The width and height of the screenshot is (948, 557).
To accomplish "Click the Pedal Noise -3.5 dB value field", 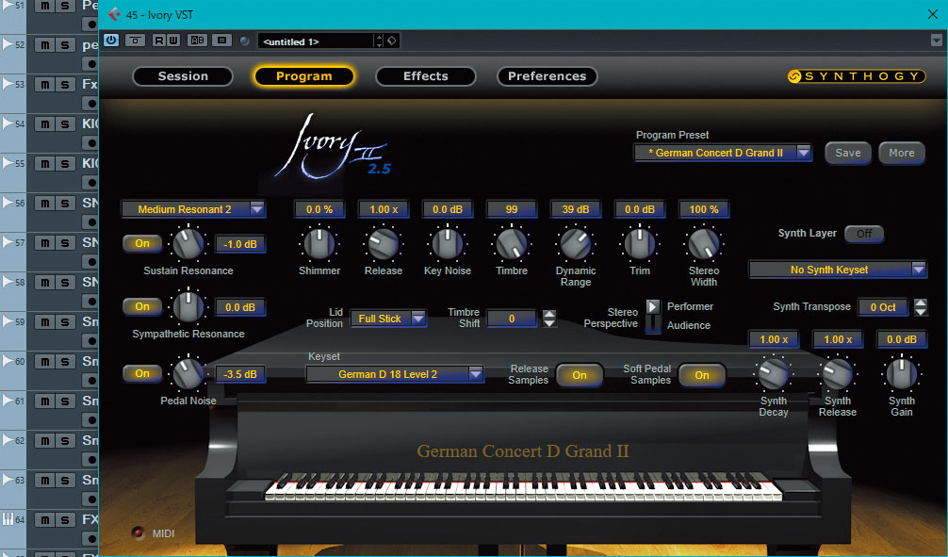I will pyautogui.click(x=240, y=374).
